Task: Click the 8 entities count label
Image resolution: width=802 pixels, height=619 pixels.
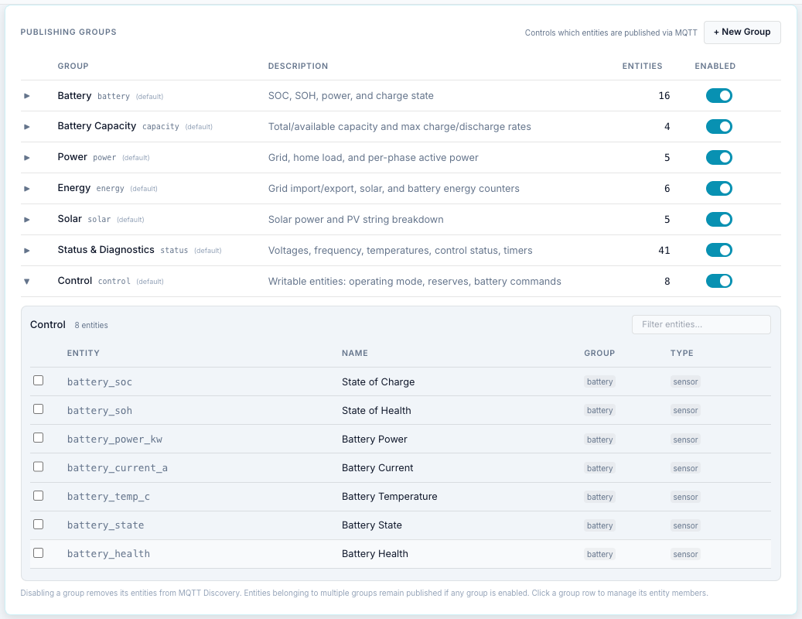Action: click(91, 325)
